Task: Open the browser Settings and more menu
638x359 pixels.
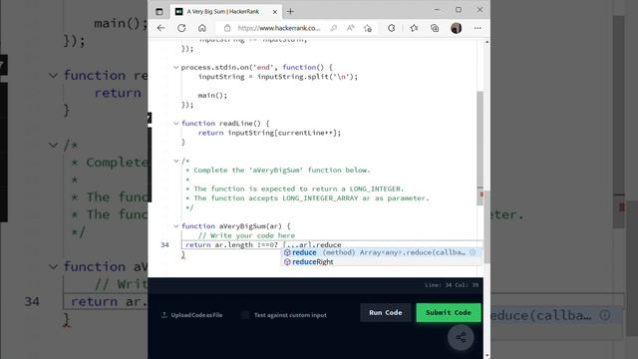Action: [478, 28]
